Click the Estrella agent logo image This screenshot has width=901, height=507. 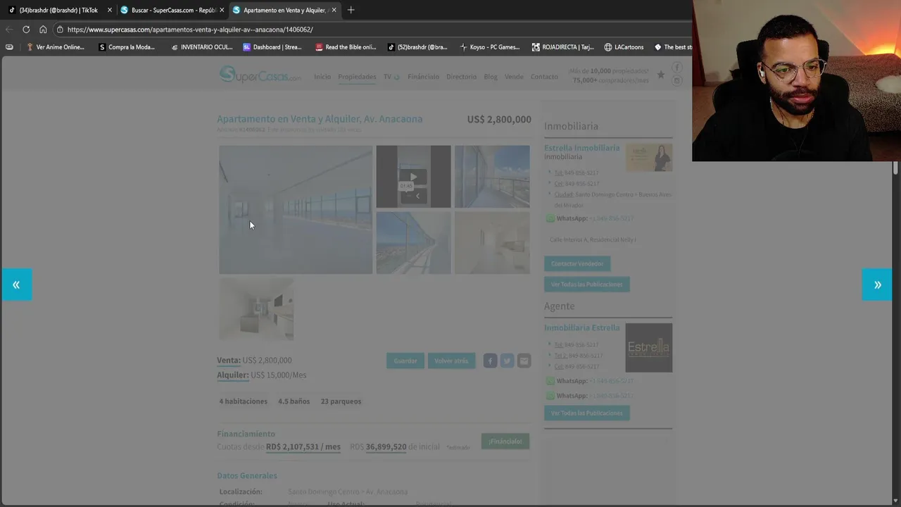click(x=649, y=348)
